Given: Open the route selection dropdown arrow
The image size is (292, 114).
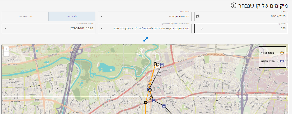Looking at the screenshot, I should pos(101,28).
